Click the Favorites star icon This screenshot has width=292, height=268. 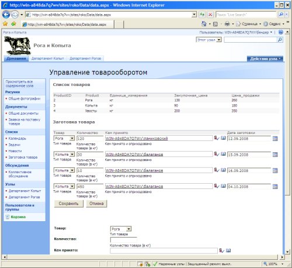pos(5,24)
